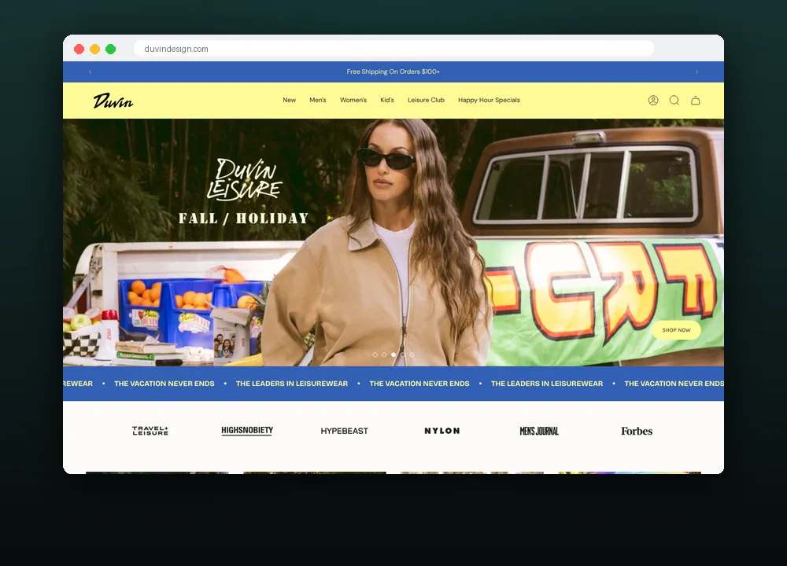Click the Duvin Leisure Fall / Holiday hero title
Image resolution: width=787 pixels, height=566 pixels.
[244, 192]
